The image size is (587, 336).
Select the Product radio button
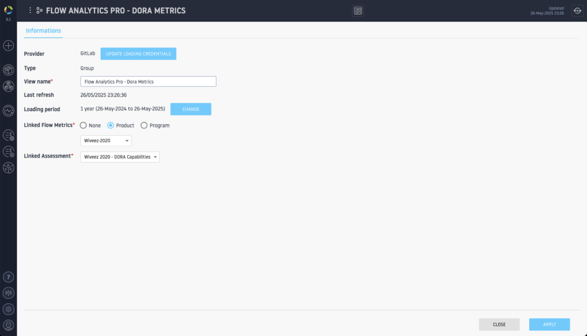coord(111,125)
